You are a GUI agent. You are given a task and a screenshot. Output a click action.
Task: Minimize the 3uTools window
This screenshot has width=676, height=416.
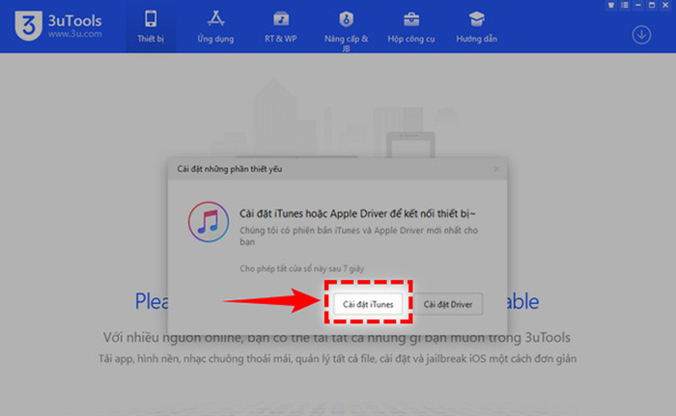(x=638, y=5)
